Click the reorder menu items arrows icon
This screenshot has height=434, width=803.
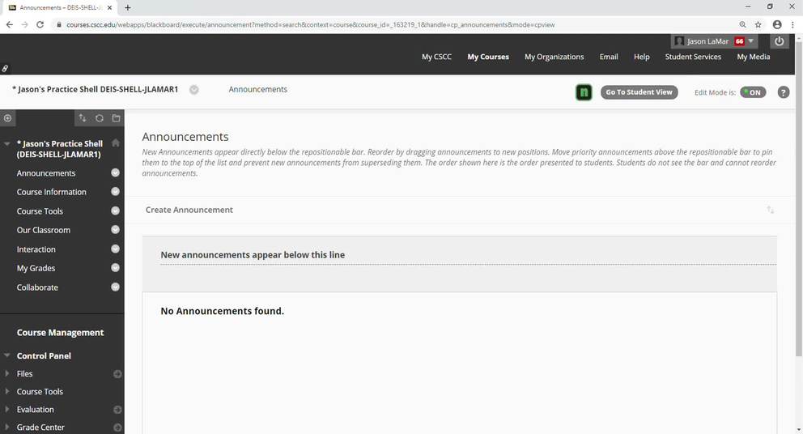[x=83, y=118]
